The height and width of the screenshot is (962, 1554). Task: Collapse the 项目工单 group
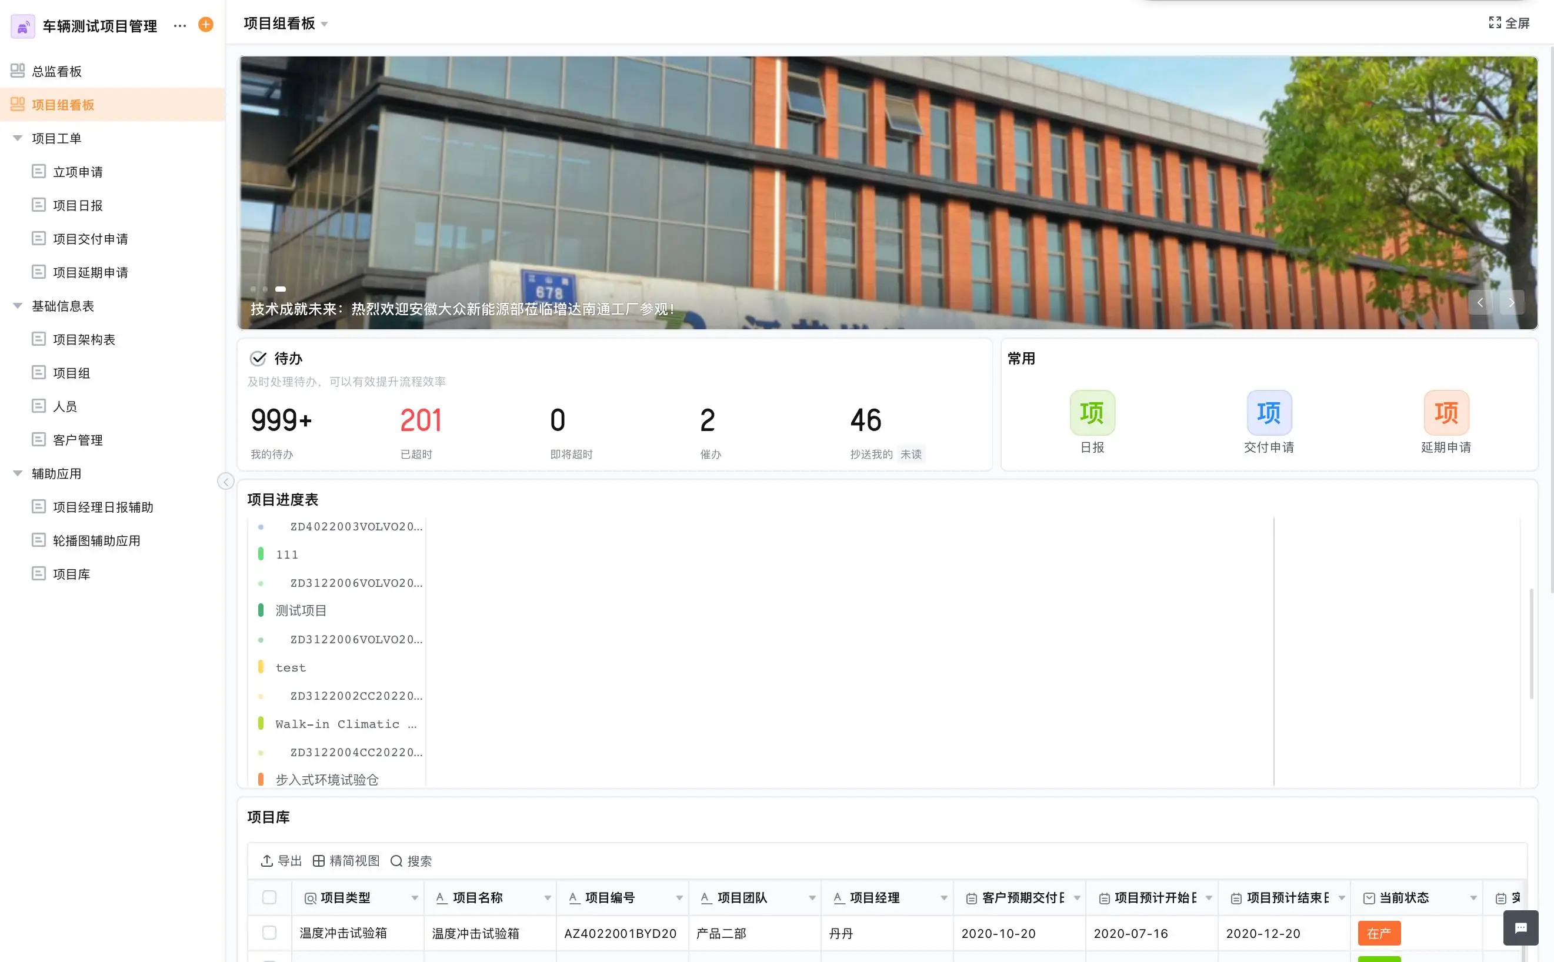(x=18, y=138)
